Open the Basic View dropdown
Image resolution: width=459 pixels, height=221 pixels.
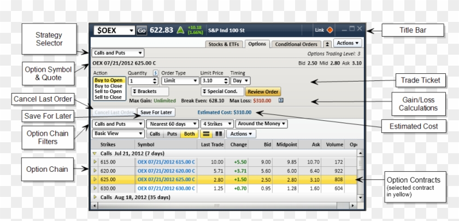tap(117, 133)
